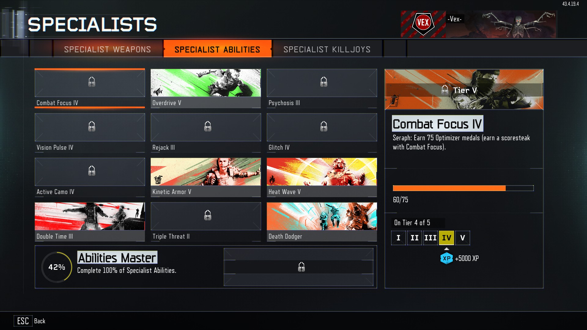Click the 42% completion circle
The image size is (587, 330).
tap(57, 267)
